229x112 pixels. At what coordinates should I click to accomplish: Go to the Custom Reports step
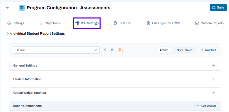(x=210, y=23)
